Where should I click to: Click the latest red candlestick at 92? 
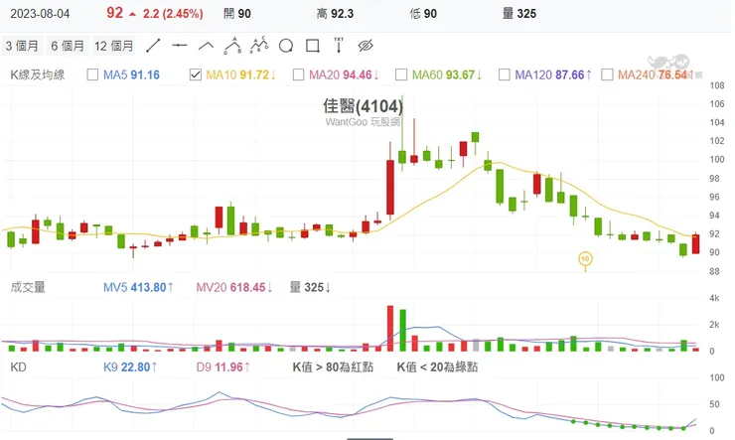tap(695, 243)
